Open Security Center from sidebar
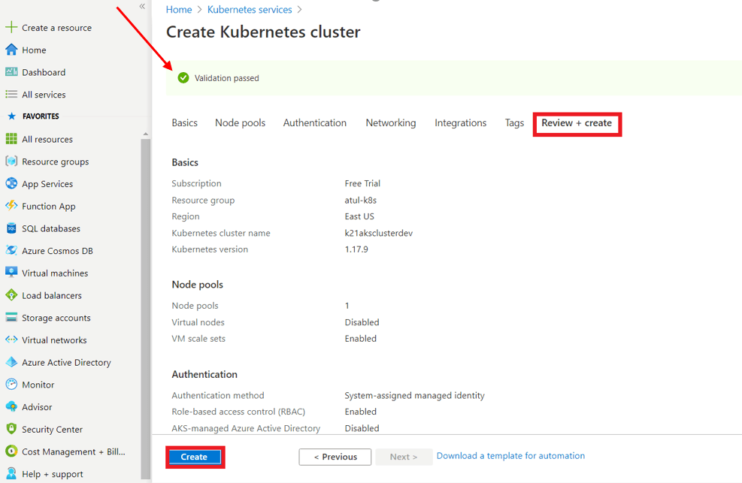The image size is (742, 483). tap(51, 429)
